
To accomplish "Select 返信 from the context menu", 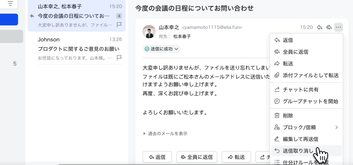I will pyautogui.click(x=288, y=40).
